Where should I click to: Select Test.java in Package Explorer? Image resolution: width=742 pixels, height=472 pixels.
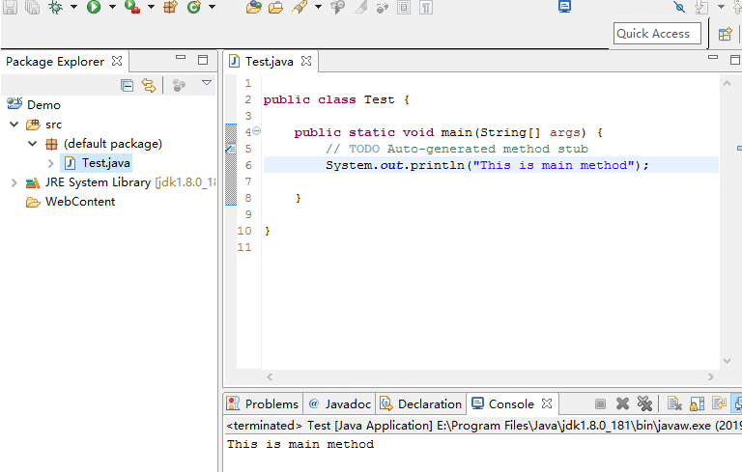105,163
